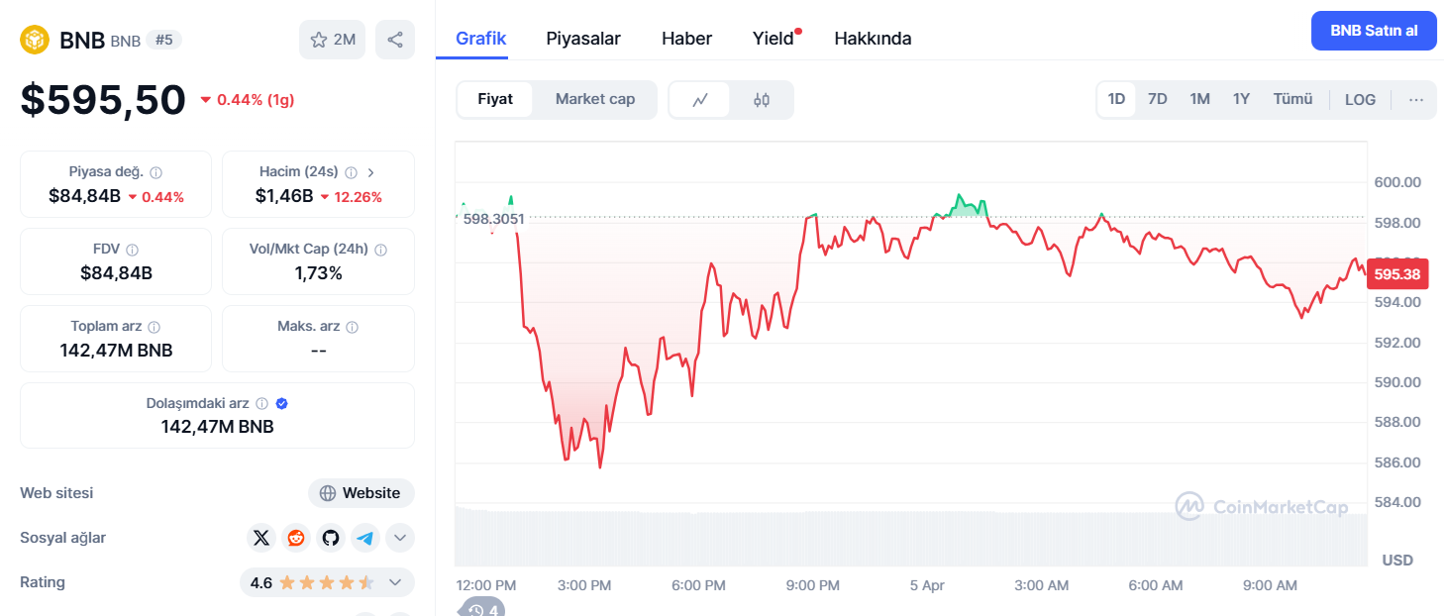Screen dimensions: 1444x616
Task: Click the 600.00 price axis label
Action: pos(1397,182)
